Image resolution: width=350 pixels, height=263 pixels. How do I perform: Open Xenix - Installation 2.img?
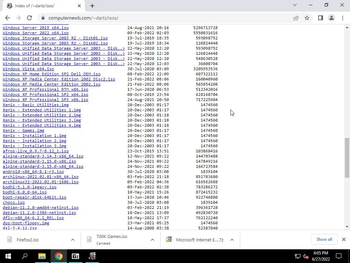[35, 141]
